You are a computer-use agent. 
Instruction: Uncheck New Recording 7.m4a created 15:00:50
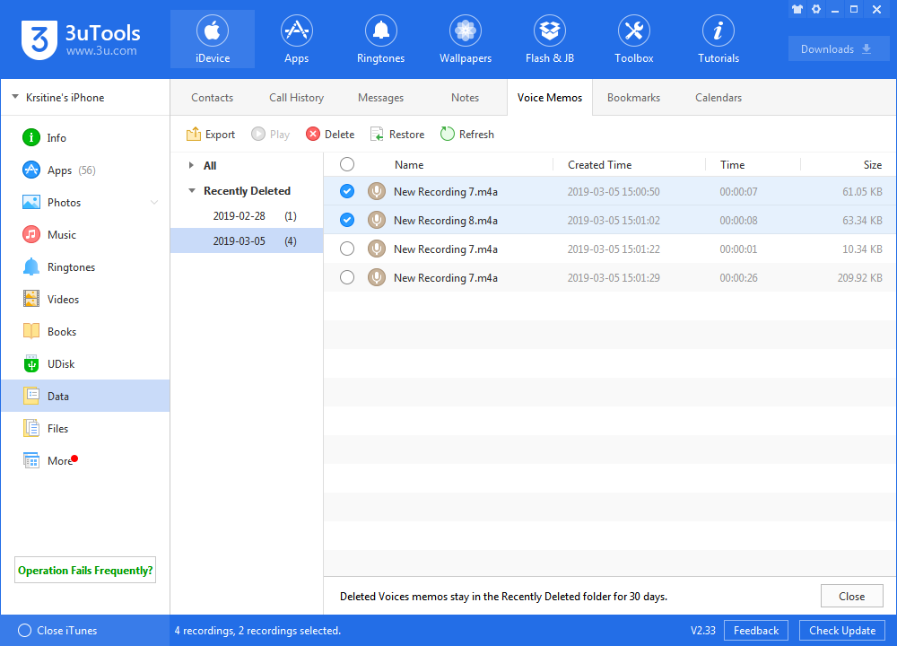click(x=346, y=191)
